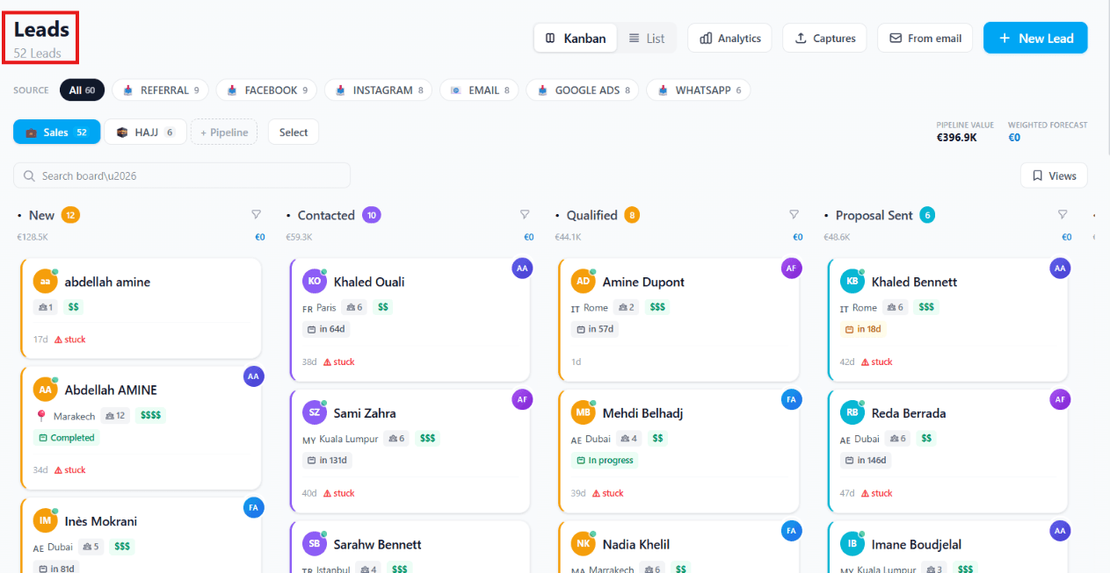The image size is (1110, 573).
Task: Focus the Search board field
Action: 182,175
